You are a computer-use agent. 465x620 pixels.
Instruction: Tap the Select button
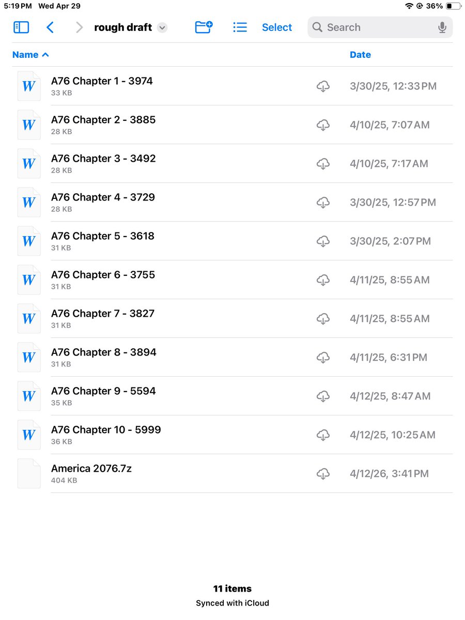click(x=277, y=27)
